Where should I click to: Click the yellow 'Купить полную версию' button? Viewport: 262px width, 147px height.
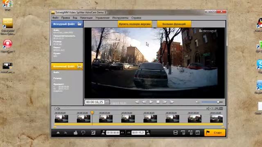[135, 24]
